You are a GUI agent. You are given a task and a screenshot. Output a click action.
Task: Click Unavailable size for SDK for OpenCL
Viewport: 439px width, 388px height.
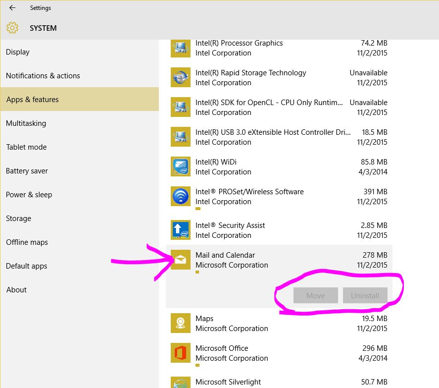[368, 103]
